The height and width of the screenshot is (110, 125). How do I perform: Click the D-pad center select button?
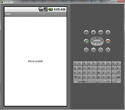click(x=97, y=41)
